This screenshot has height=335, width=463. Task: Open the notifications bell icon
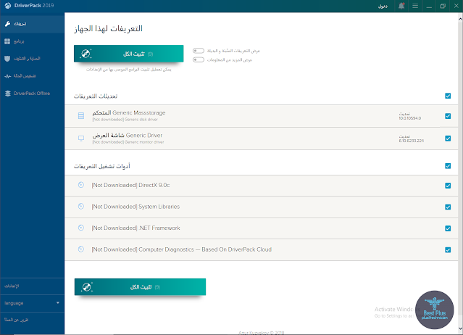tap(401, 6)
